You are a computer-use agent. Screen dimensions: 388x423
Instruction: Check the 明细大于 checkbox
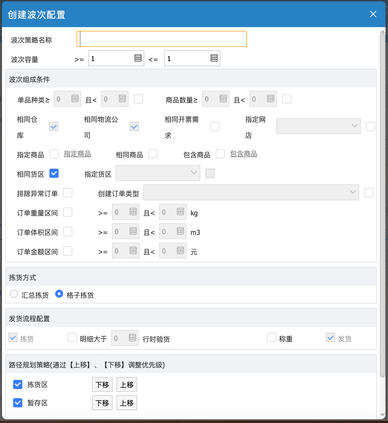point(72,337)
